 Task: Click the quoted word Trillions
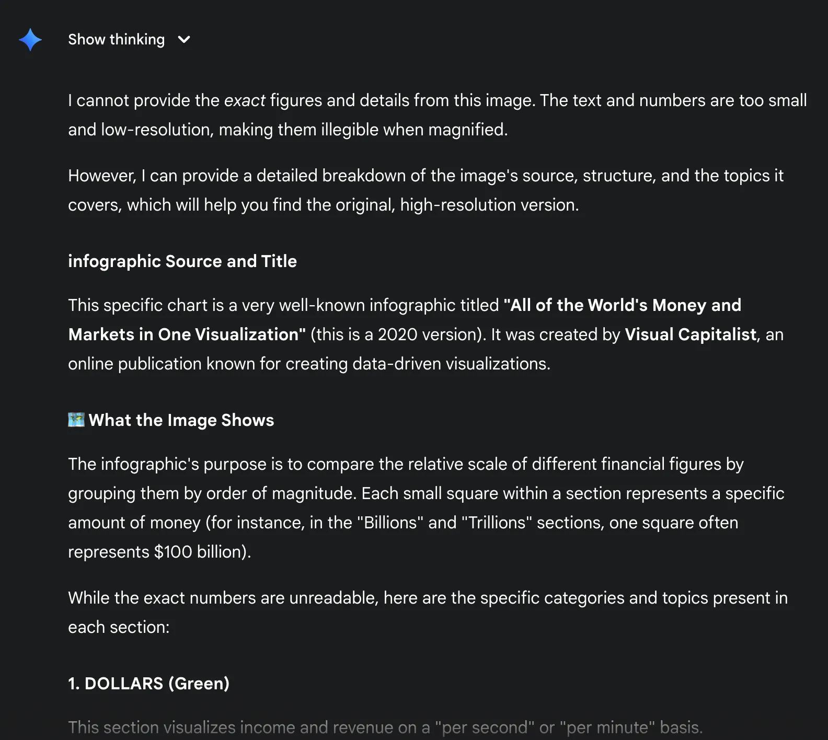[x=496, y=523]
